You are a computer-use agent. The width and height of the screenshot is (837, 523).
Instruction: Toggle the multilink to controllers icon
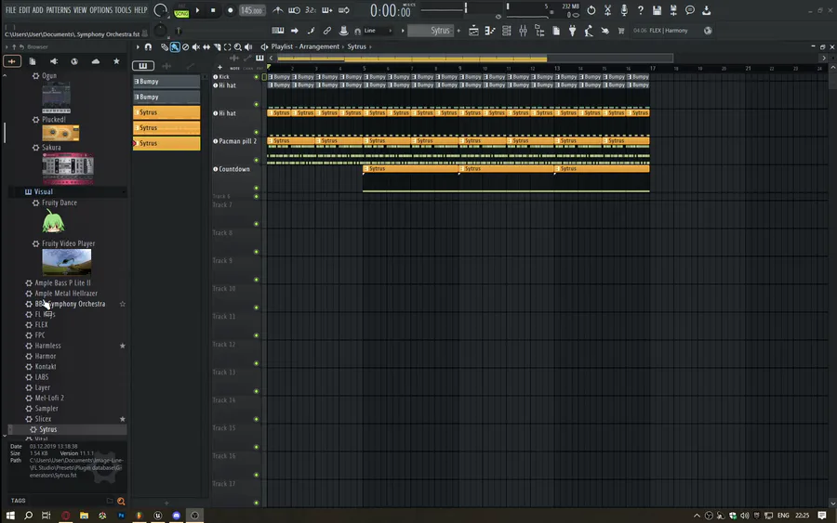click(327, 31)
